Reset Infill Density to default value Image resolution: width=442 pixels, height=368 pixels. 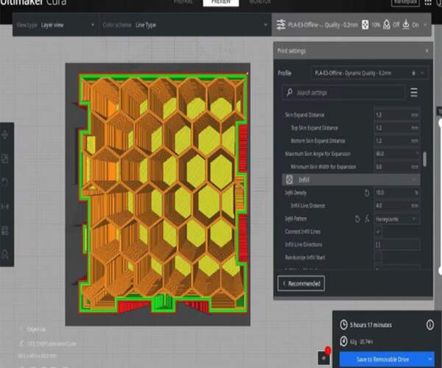pos(367,193)
